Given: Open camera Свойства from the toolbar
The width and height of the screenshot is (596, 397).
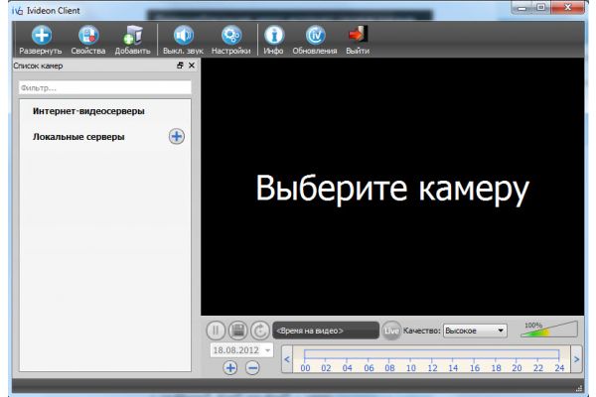Looking at the screenshot, I should point(88,36).
